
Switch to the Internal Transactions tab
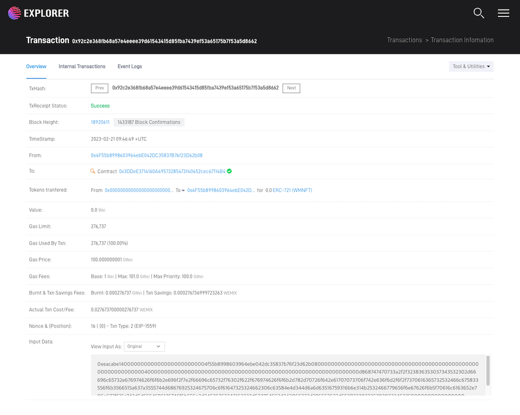(82, 67)
